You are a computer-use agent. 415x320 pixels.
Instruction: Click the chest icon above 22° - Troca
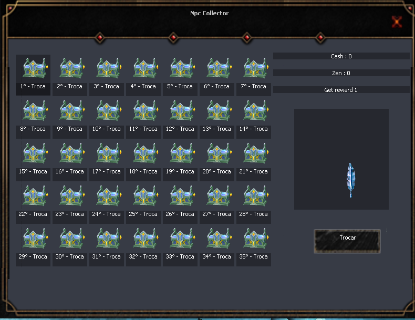click(x=35, y=196)
